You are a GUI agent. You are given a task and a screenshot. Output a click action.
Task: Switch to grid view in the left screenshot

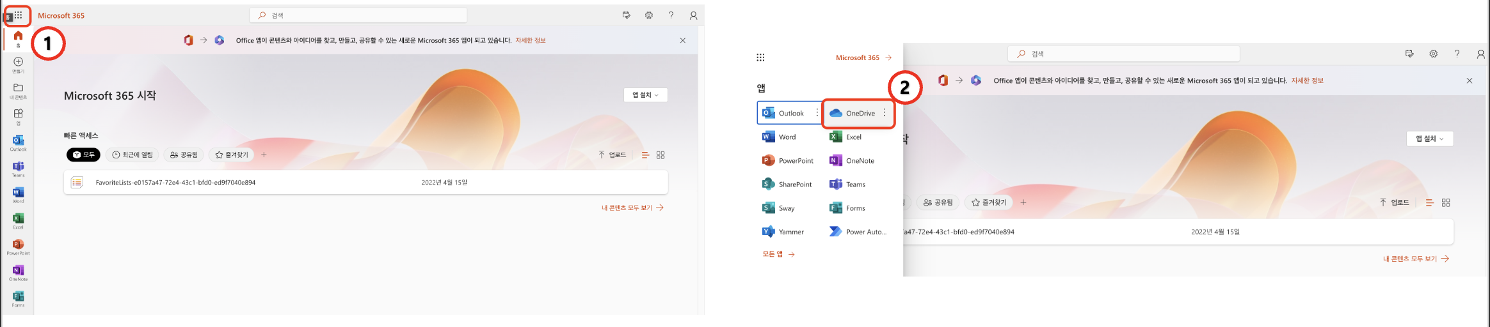coord(661,155)
